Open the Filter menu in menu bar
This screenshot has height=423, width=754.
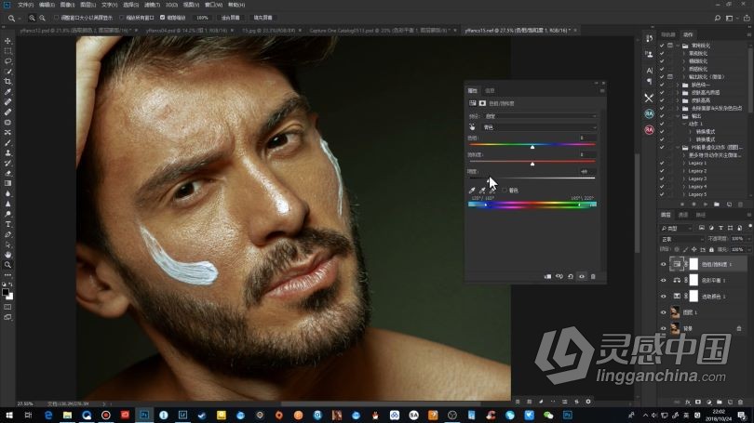(x=151, y=5)
